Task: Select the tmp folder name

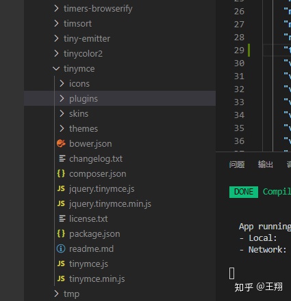Action: click(x=71, y=293)
